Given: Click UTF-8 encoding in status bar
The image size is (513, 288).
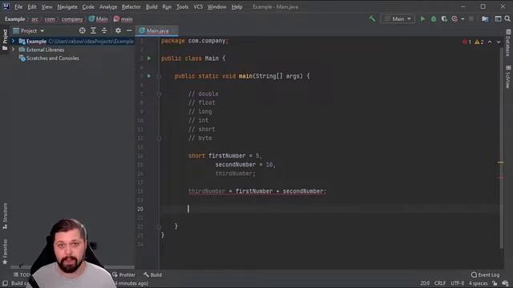Looking at the screenshot, I should point(457,283).
